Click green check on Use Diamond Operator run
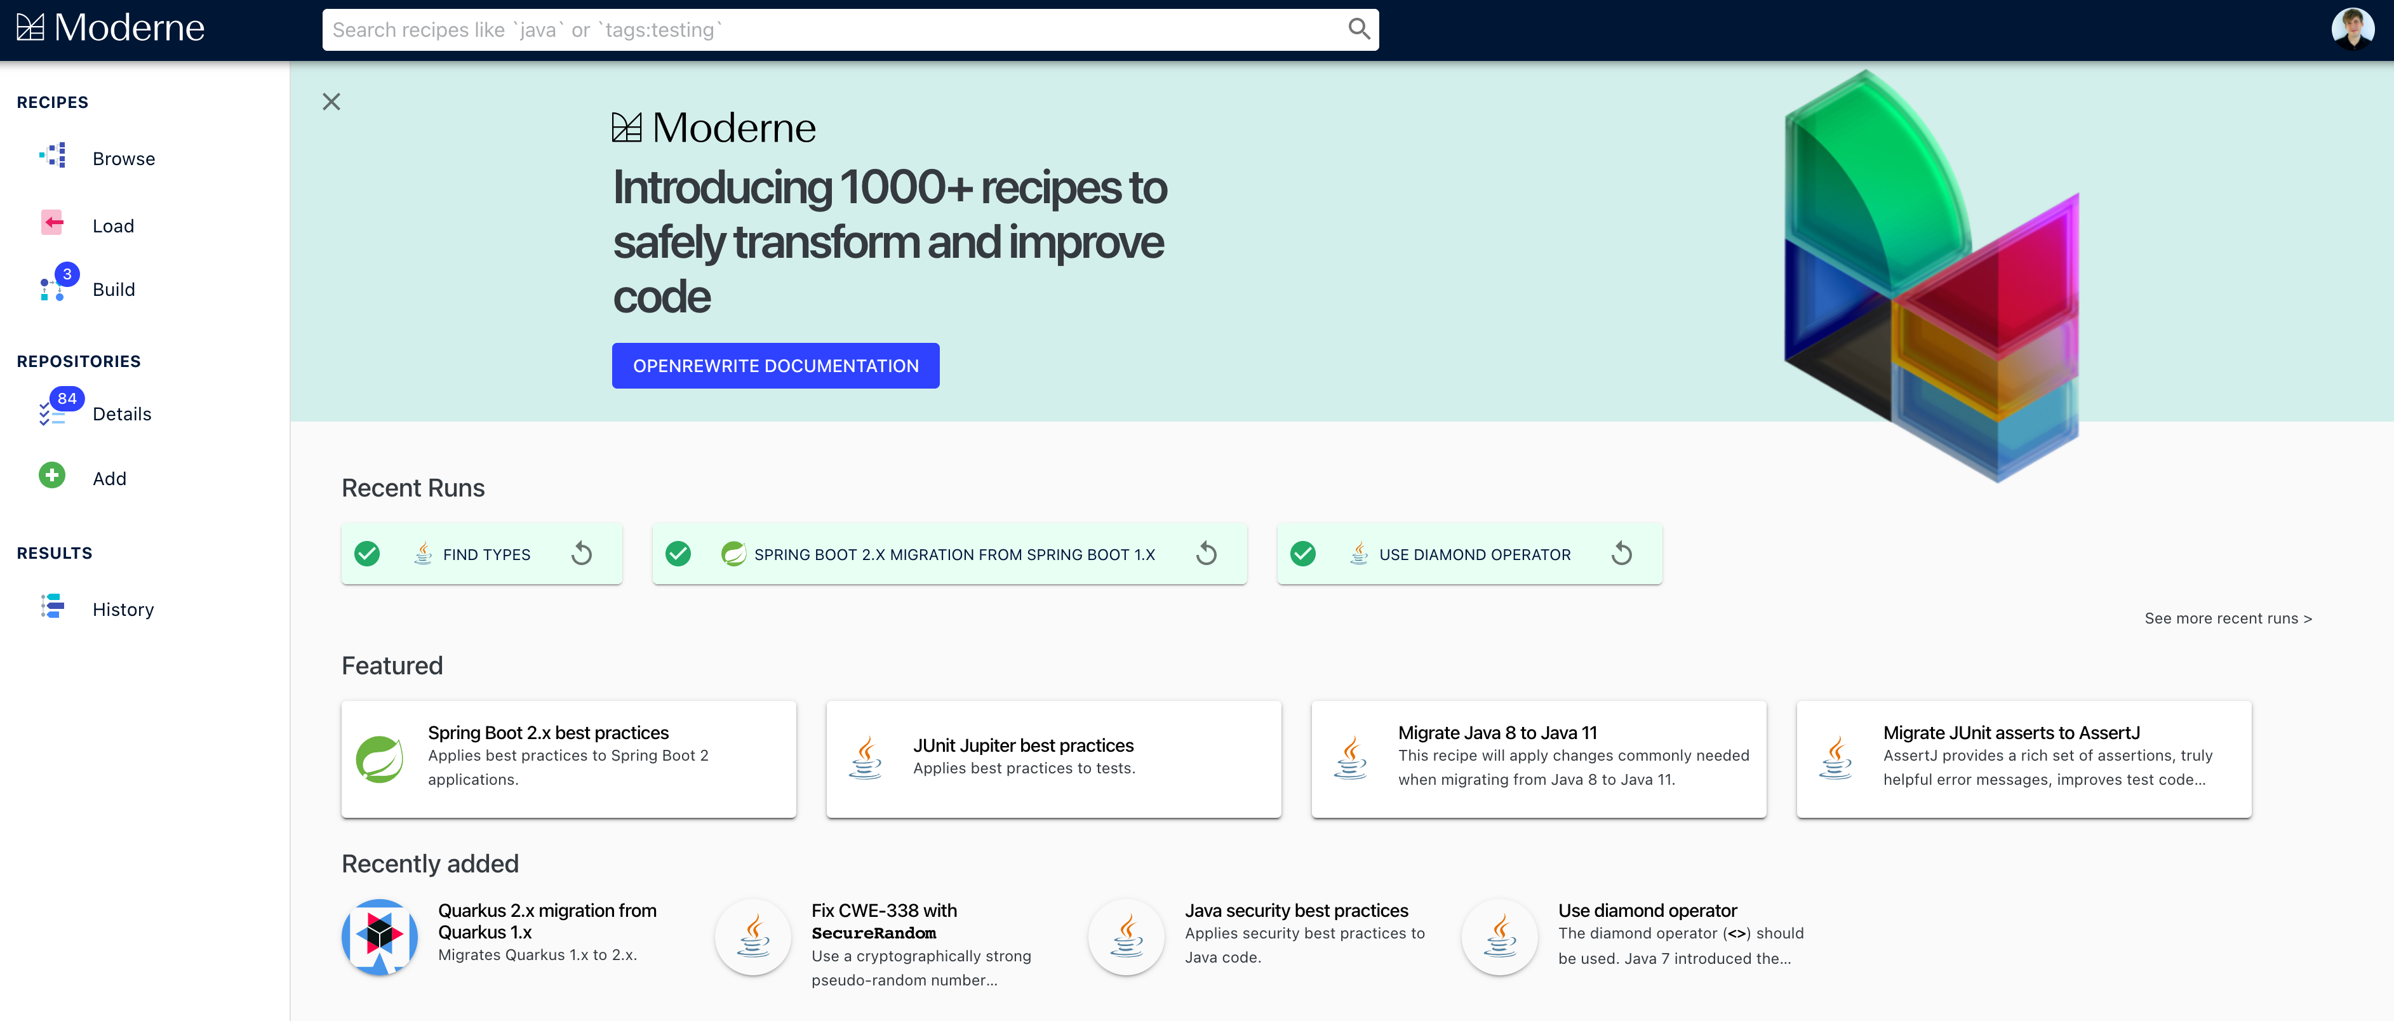 1303,554
